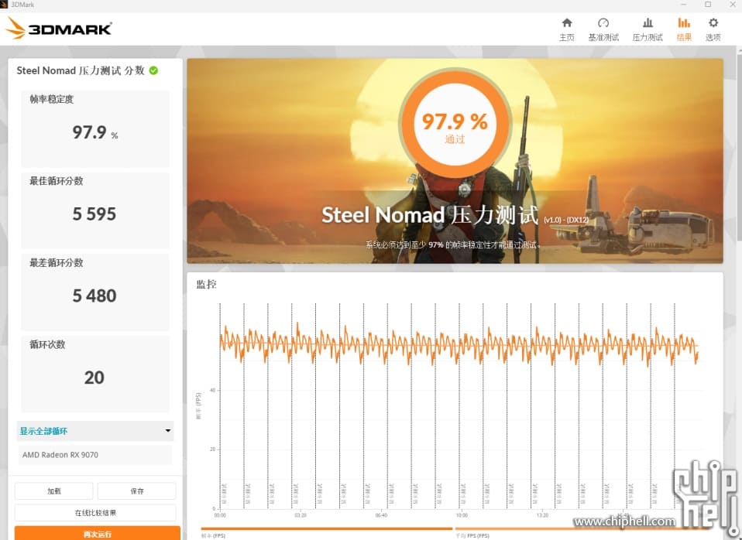Select the 最差循环分数 label
This screenshot has width=742, height=540.
(x=57, y=262)
